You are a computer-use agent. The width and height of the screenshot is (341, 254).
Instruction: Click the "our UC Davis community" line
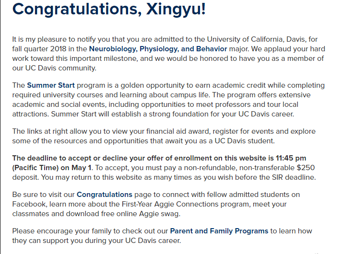(54, 68)
